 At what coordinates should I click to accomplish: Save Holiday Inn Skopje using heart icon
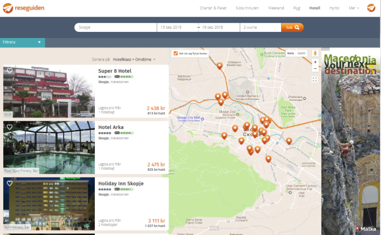coord(10,183)
